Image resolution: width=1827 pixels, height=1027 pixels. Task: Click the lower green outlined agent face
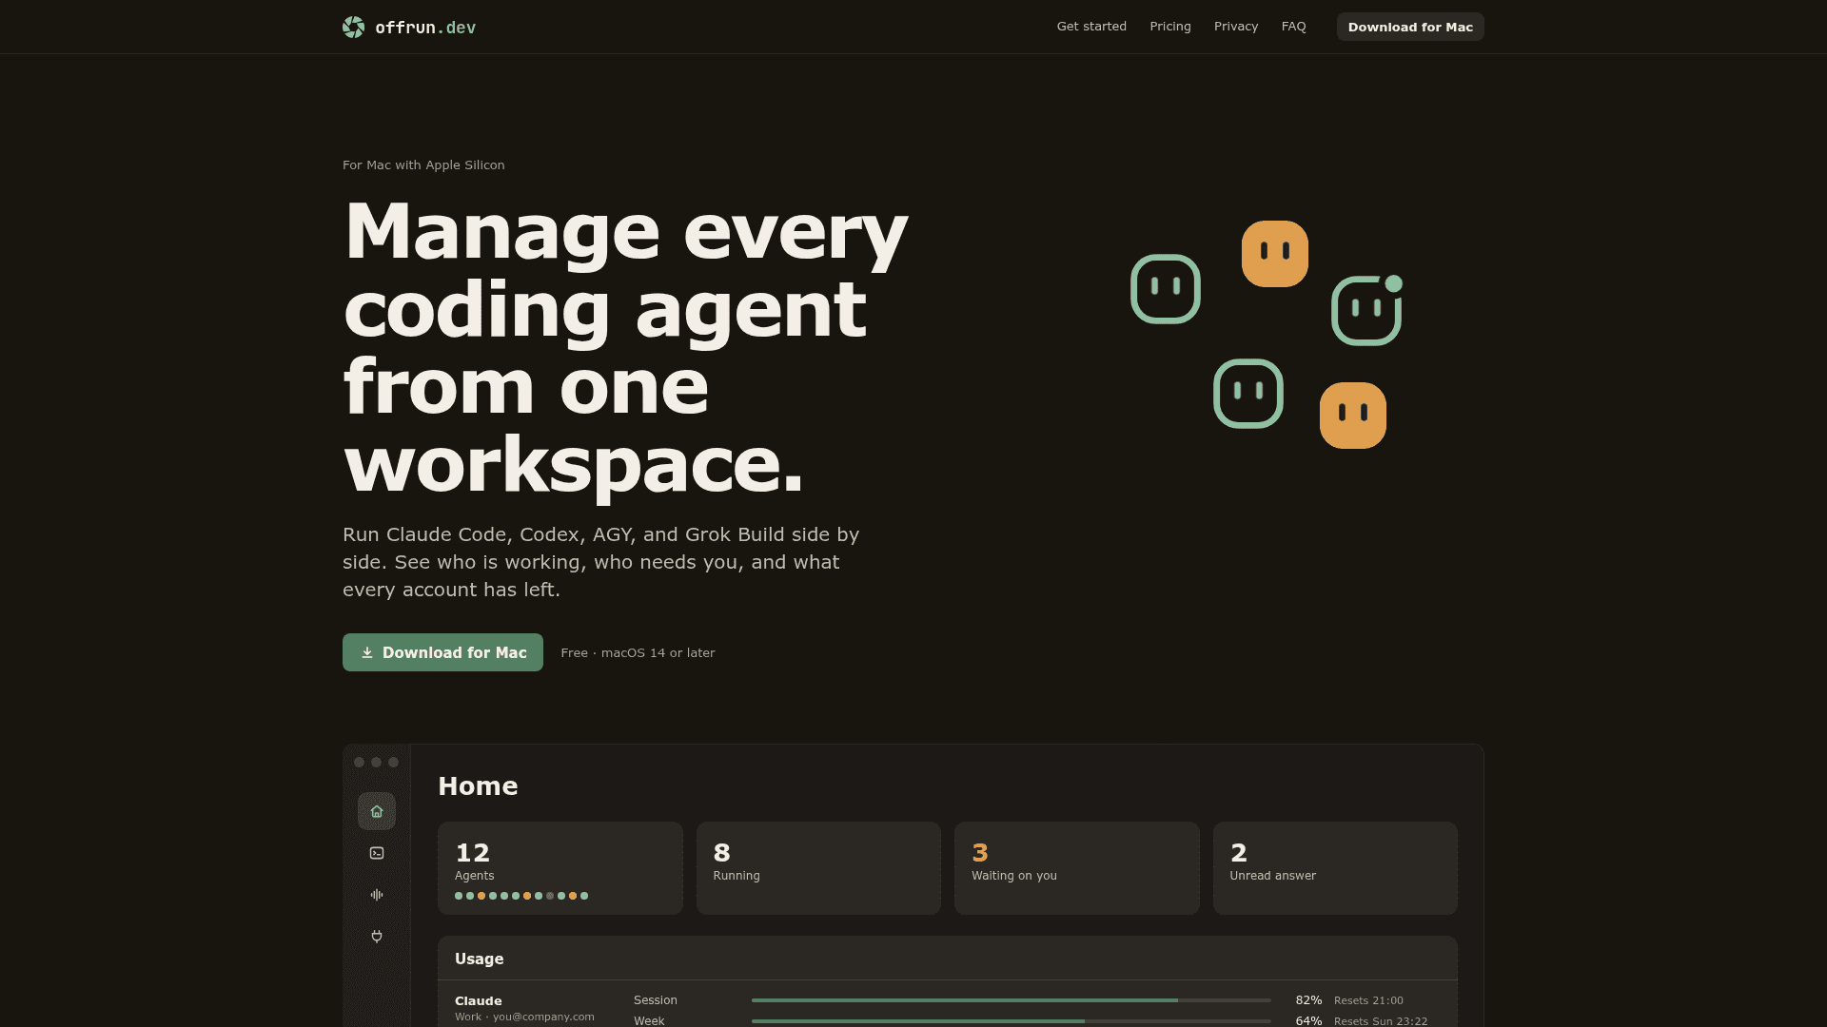[x=1248, y=394]
